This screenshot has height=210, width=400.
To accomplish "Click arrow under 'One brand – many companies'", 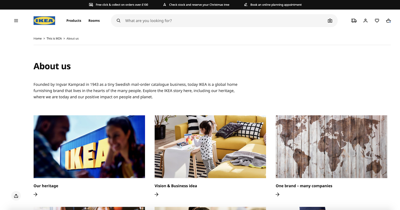I will (277, 194).
